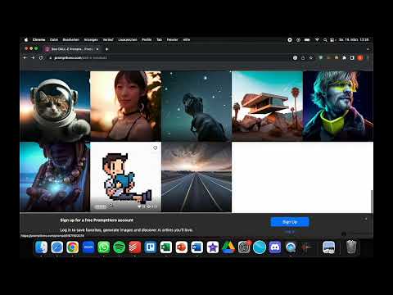Open the Datei menu
This screenshot has width=393, height=295.
(54, 39)
